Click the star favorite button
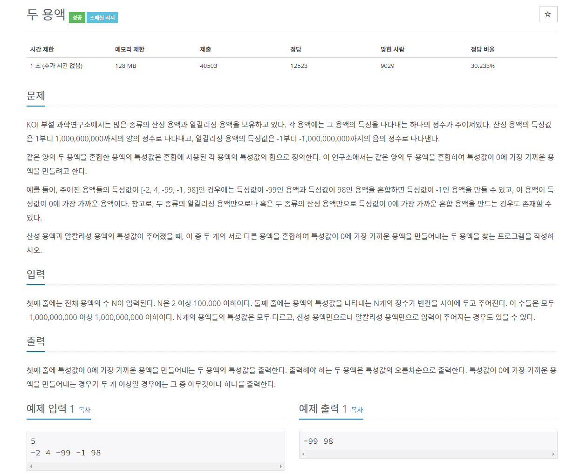 tap(548, 14)
